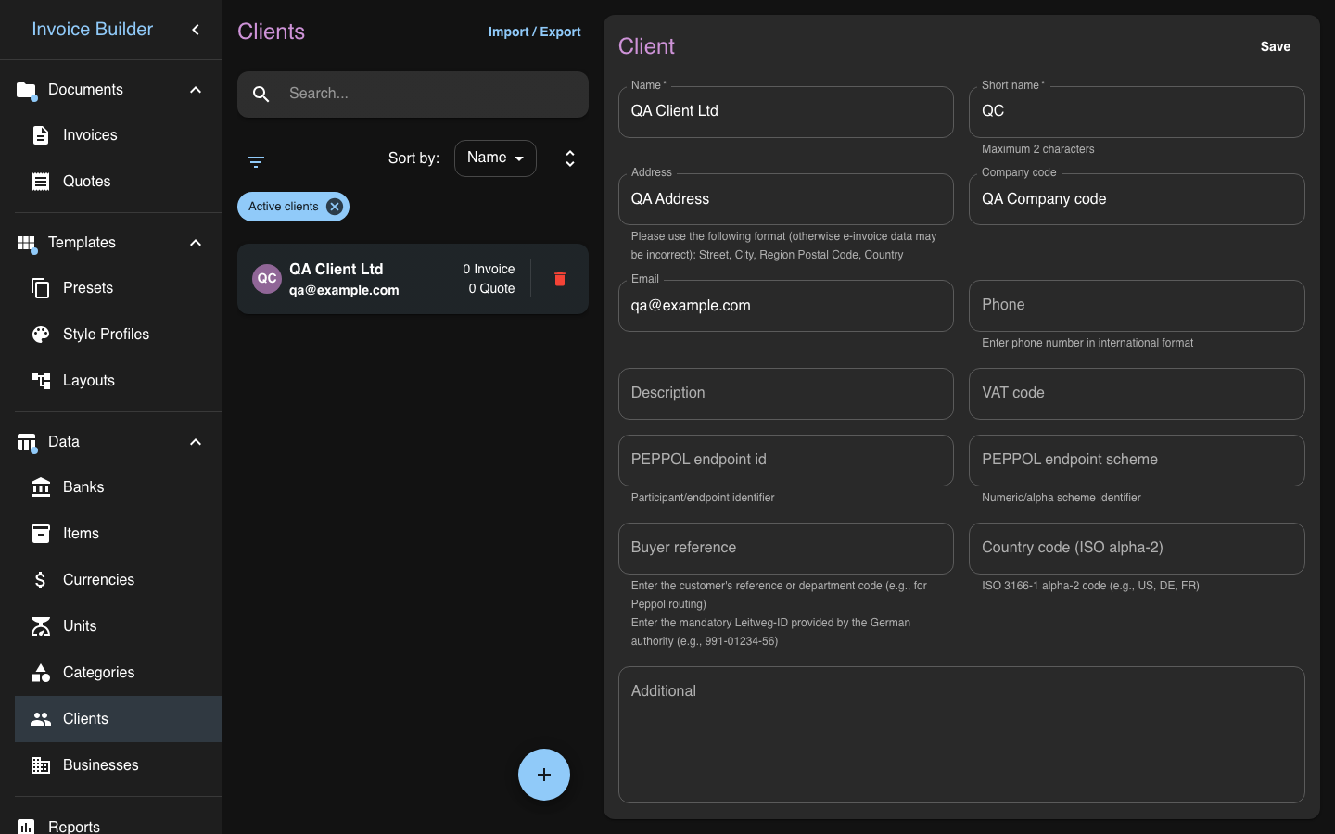
Task: Delete QA Client Ltd with trash icon
Action: pyautogui.click(x=560, y=279)
